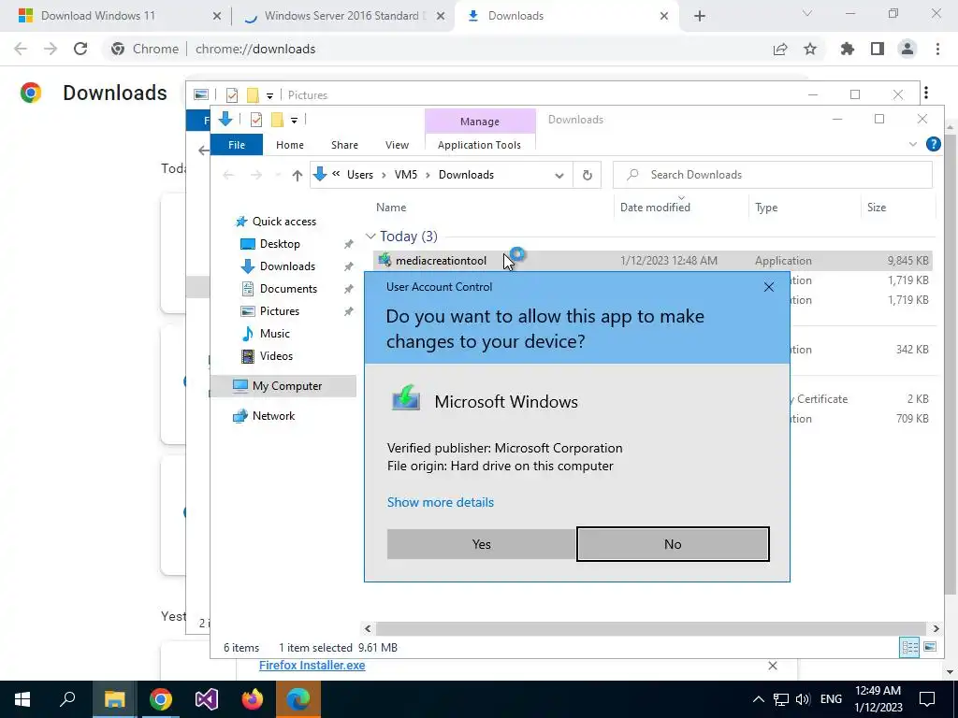Open taskbar search magnifier
This screenshot has height=718, width=958.
point(67,699)
